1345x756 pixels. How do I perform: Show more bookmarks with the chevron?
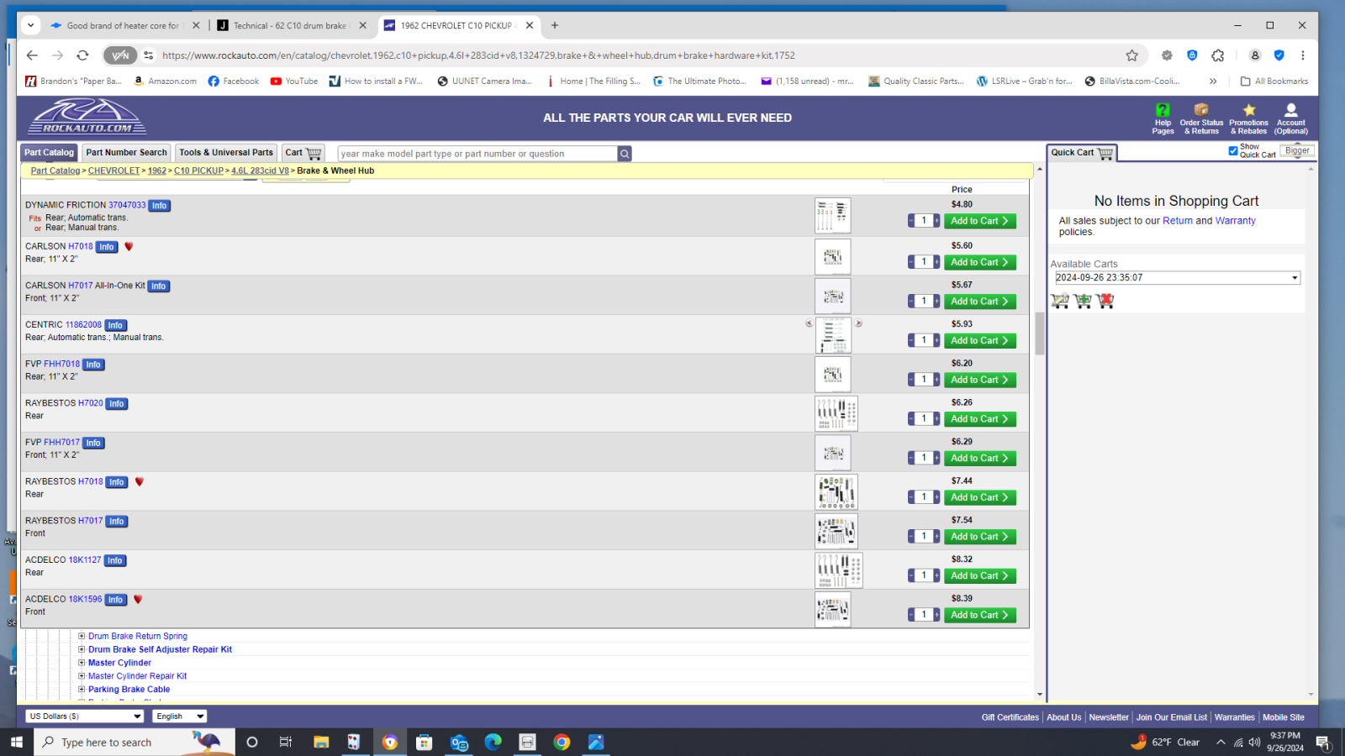[x=1213, y=81]
